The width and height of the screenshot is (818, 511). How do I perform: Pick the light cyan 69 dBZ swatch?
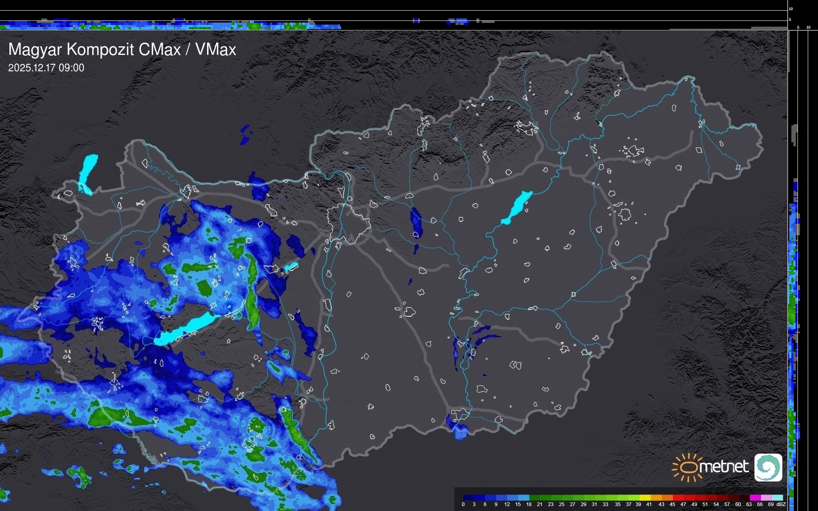[x=777, y=497]
